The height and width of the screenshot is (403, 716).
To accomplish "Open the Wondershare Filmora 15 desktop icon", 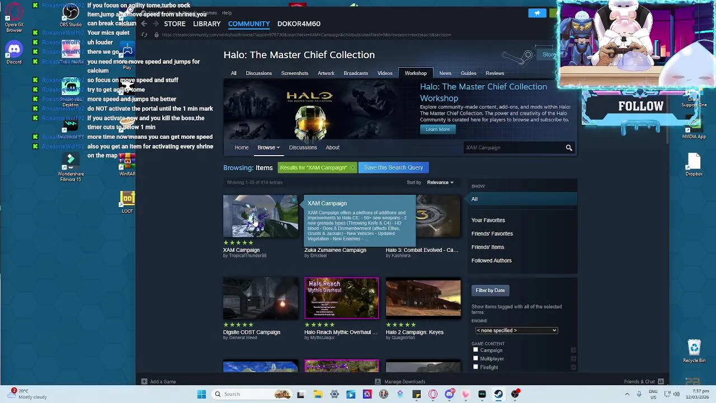I will tap(70, 167).
